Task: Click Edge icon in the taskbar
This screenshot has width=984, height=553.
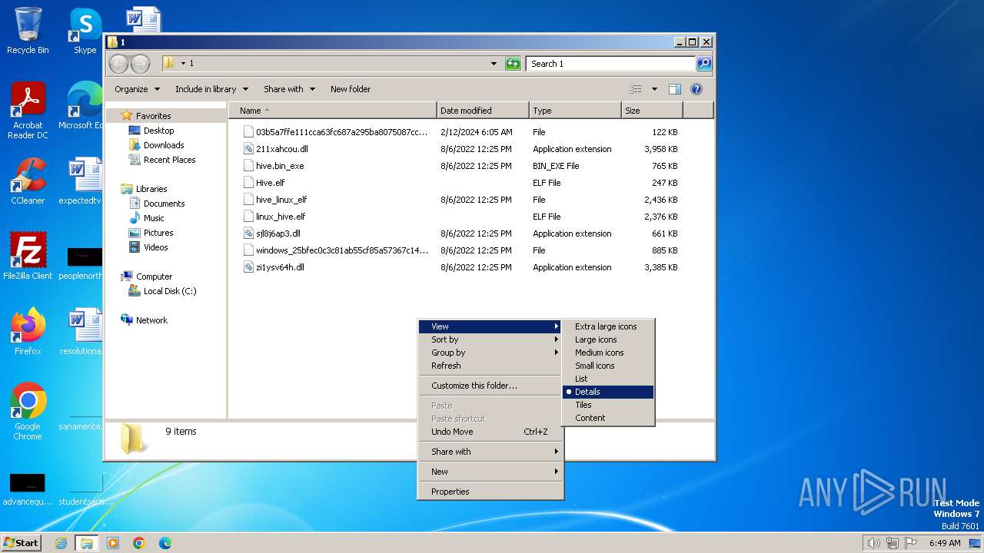Action: (x=165, y=543)
